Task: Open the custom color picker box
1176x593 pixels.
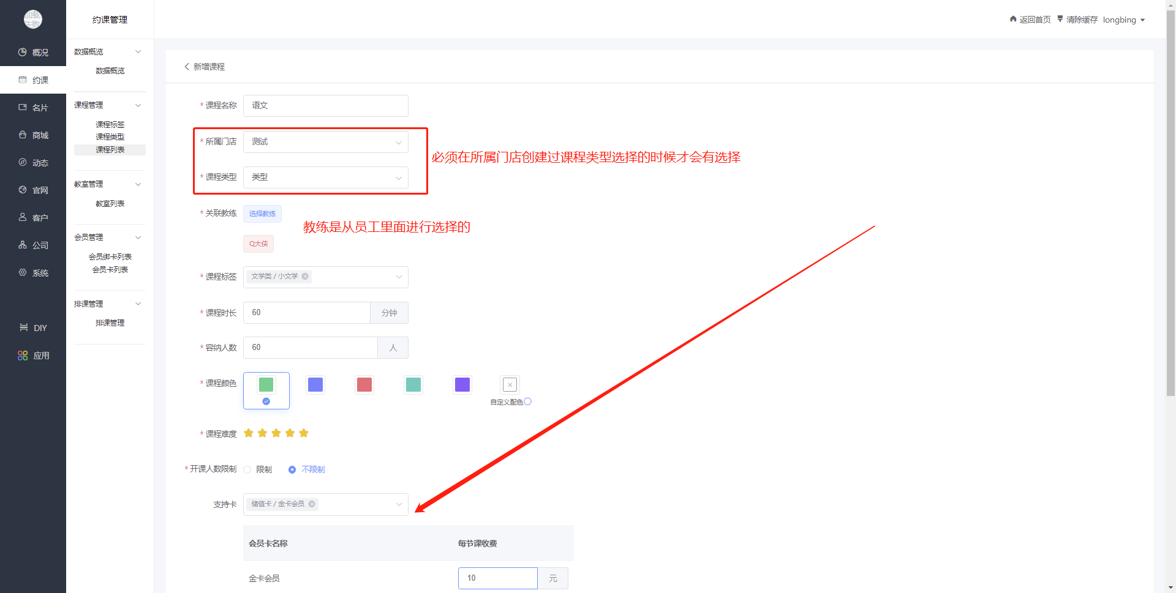Action: pyautogui.click(x=510, y=384)
